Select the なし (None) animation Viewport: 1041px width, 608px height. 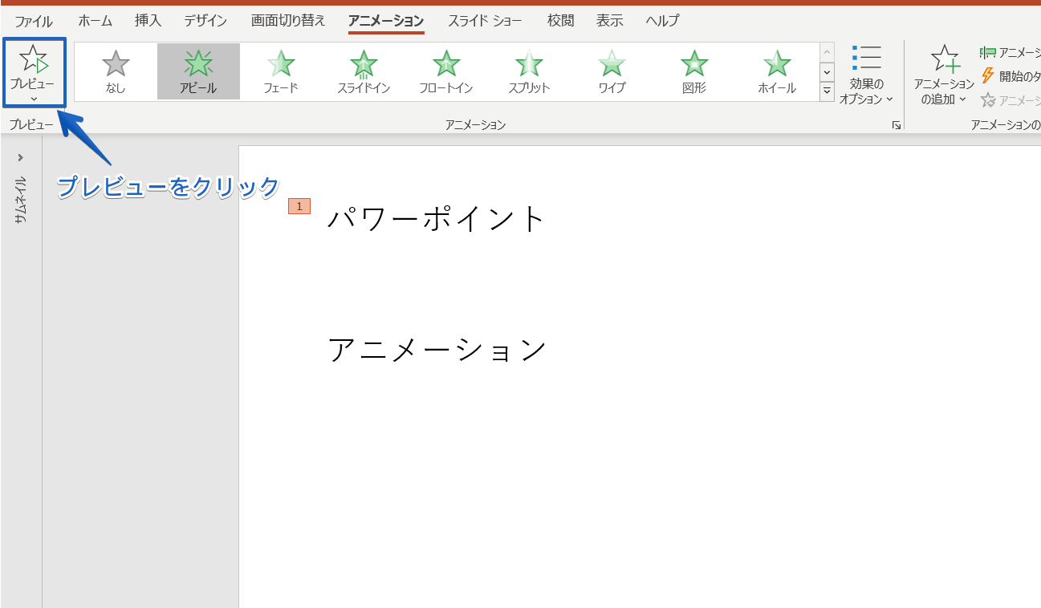click(x=116, y=71)
